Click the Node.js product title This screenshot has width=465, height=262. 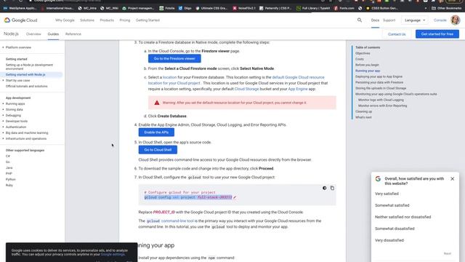point(11,34)
